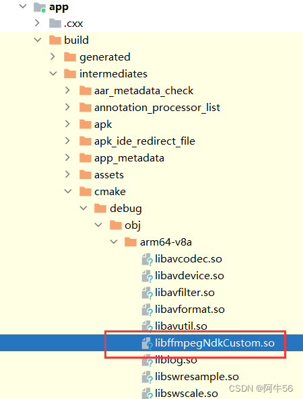Viewport: 303px width, 399px height.
Task: Collapse the debug folder
Action: [83, 208]
